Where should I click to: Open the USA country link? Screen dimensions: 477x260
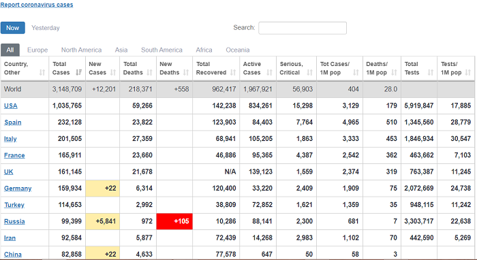coord(11,105)
